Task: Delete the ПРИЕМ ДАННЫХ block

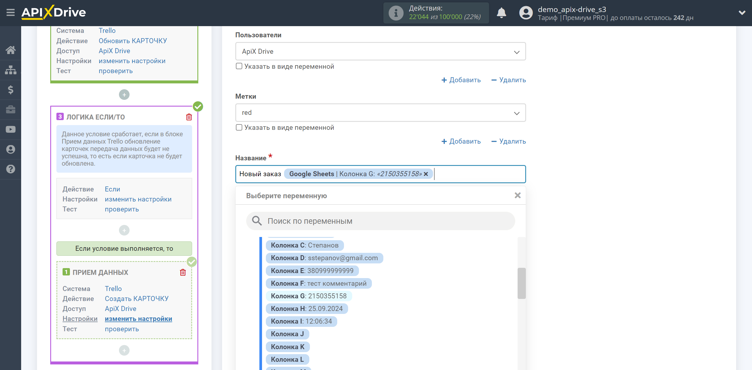Action: tap(183, 273)
